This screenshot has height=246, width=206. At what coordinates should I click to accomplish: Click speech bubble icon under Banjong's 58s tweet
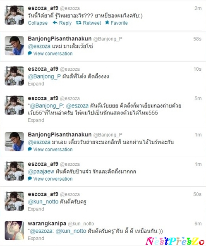pos(30,53)
